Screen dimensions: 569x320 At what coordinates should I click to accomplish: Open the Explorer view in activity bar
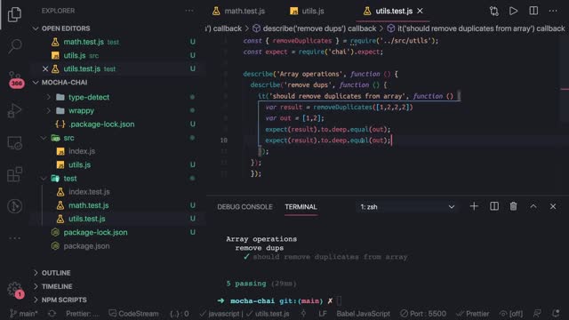(14, 14)
